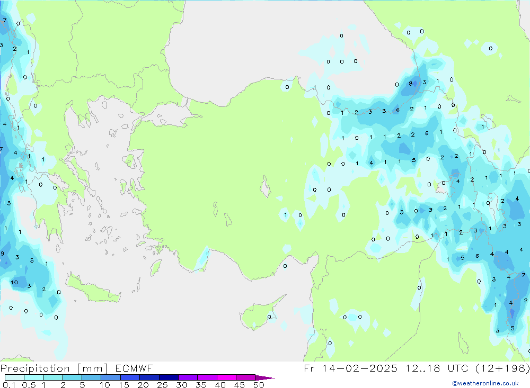Viewport: 530px width, 388px height.
Task: Click the 30–35 mm violet legend swatch
Action: tap(188, 377)
